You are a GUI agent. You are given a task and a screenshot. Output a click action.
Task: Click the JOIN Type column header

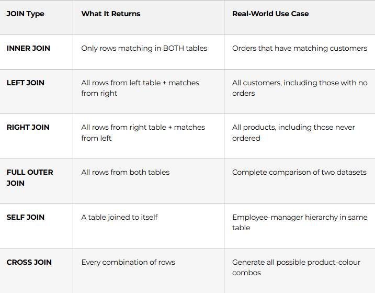(25, 14)
